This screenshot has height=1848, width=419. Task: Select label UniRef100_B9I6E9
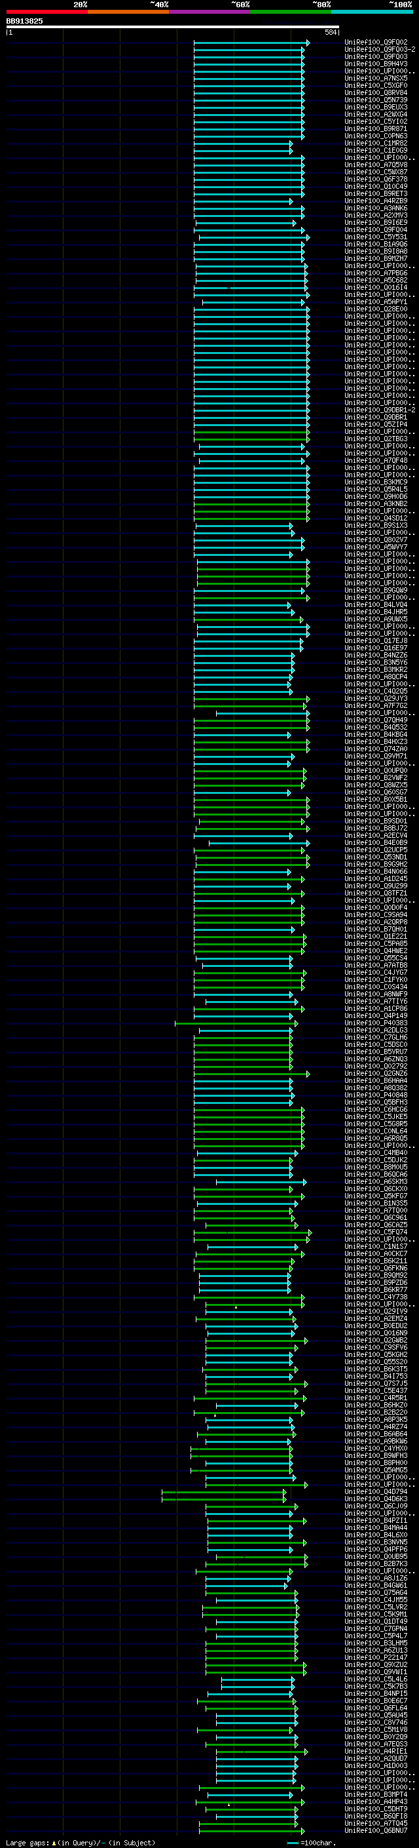click(x=376, y=222)
